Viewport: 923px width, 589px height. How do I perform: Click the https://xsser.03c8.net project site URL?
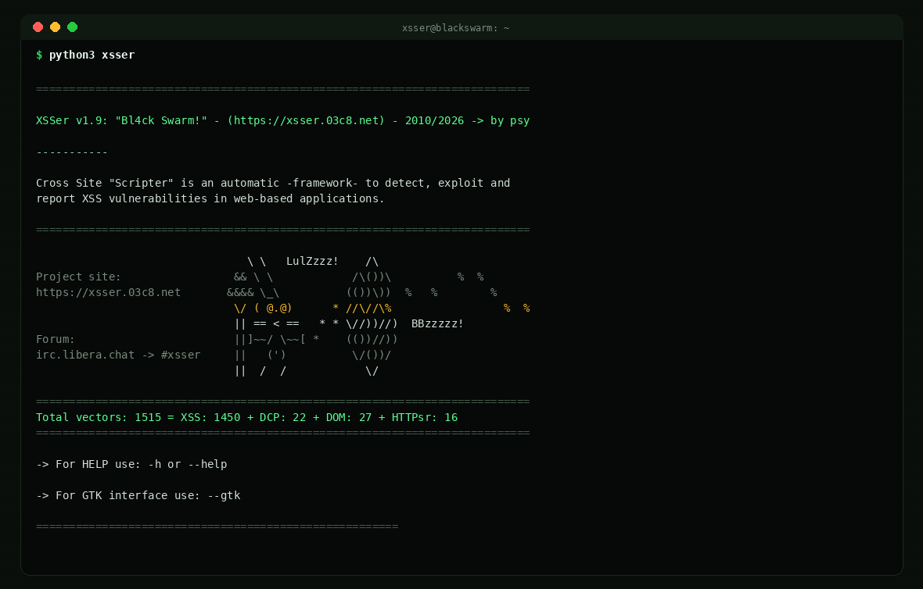(108, 292)
